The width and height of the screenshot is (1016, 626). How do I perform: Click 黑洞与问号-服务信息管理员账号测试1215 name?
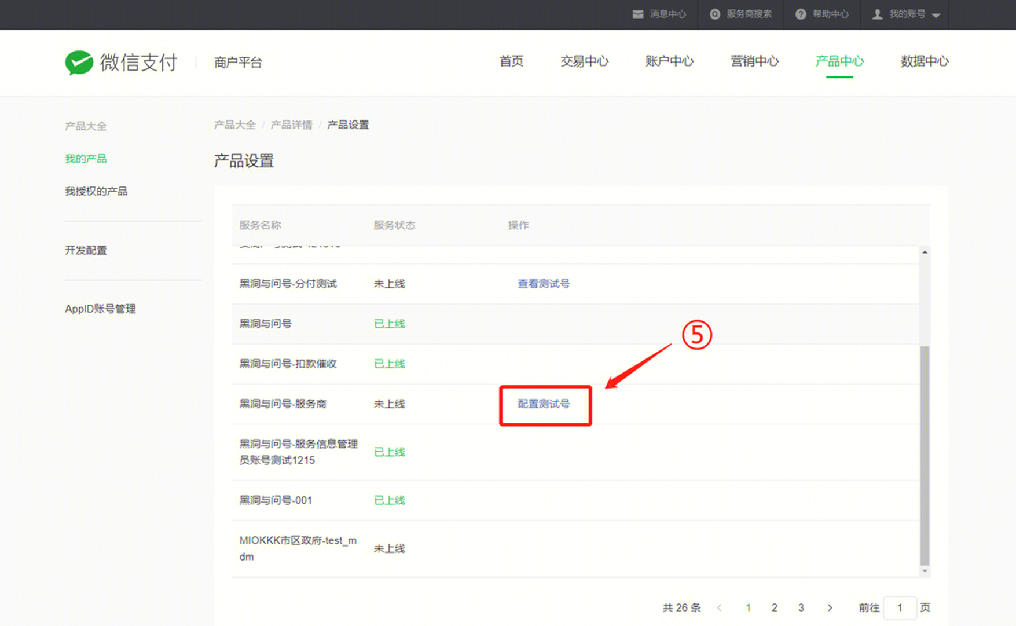pos(298,452)
